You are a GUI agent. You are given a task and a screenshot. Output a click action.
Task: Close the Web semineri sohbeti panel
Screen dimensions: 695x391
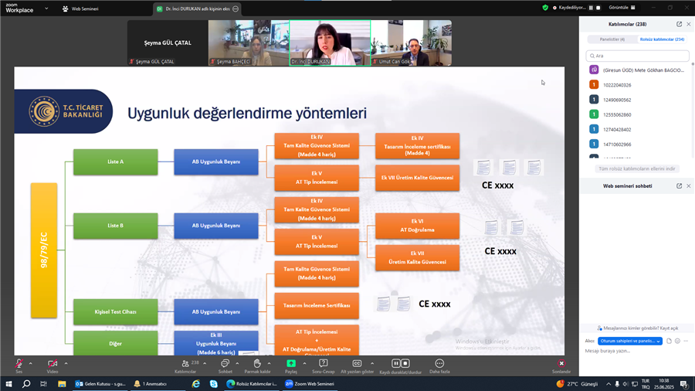coord(688,186)
